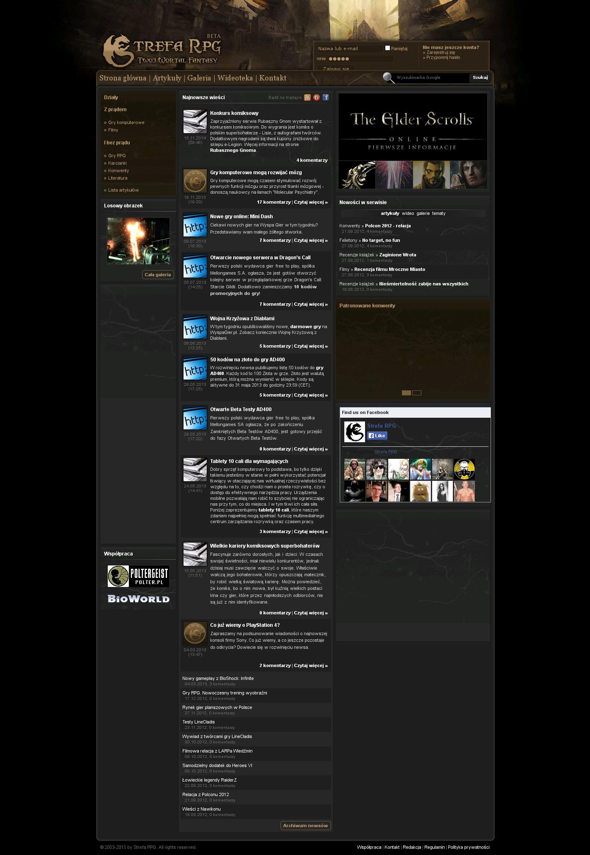Open the Losowy obrazek thumbnail image
This screenshot has height=855, width=590.
click(x=138, y=241)
